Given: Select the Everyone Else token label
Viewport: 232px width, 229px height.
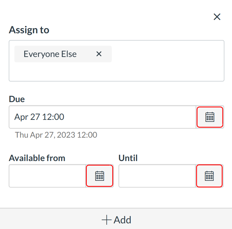Looking at the screenshot, I should pyautogui.click(x=50, y=54).
